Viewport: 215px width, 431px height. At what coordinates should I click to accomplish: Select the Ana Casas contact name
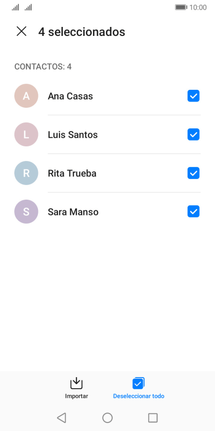tap(70, 96)
